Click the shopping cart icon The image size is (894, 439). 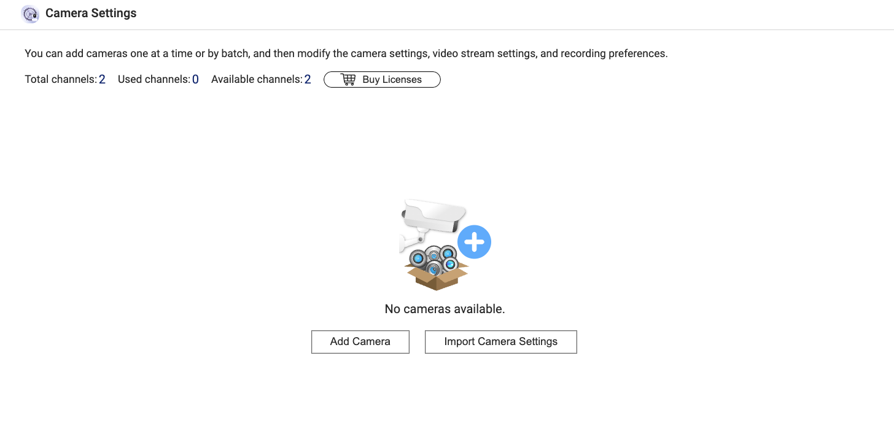(x=348, y=80)
